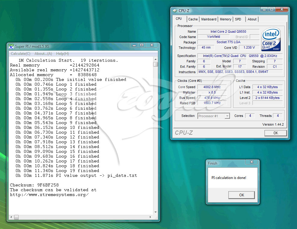Image resolution: width=297 pixels, height=229 pixels.
Task: Click the Super PI title bar icon
Action: [x=11, y=46]
